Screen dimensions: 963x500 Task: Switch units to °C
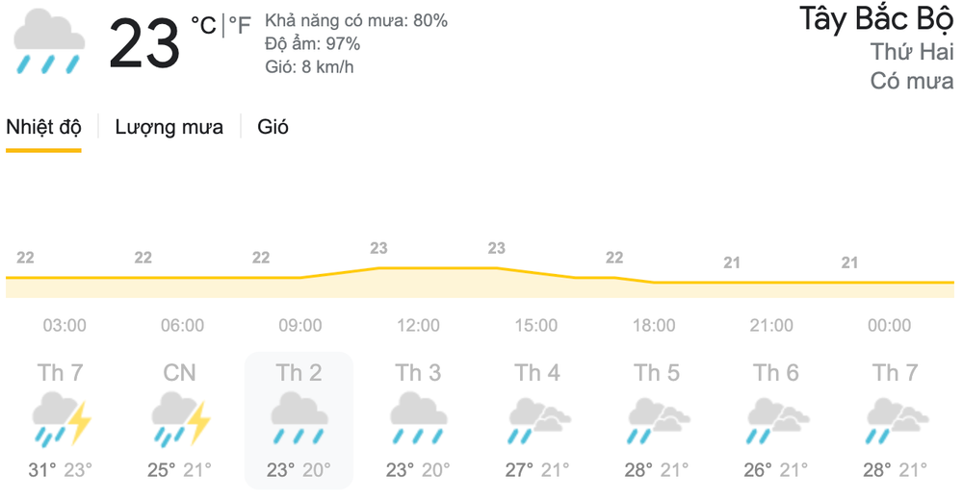[x=203, y=26]
